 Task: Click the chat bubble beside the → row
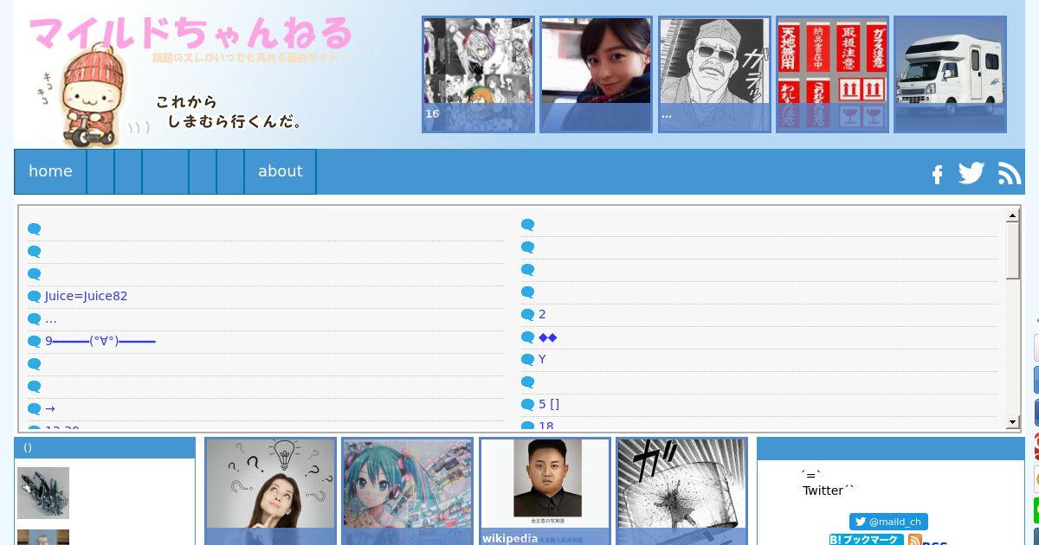tap(35, 409)
